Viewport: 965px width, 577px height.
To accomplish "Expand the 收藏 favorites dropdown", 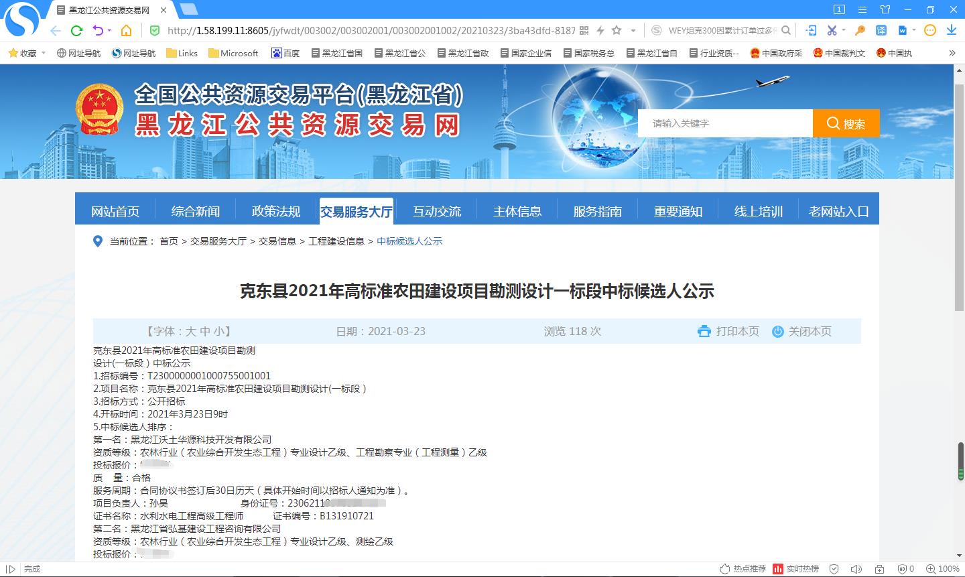I will click(x=44, y=53).
